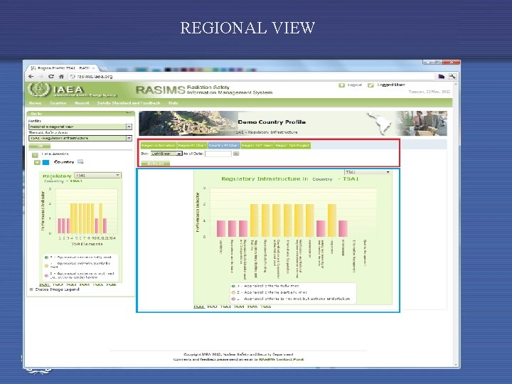The width and height of the screenshot is (512, 384).
Task: Click TSA5 link under the large chart
Action: 252,306
